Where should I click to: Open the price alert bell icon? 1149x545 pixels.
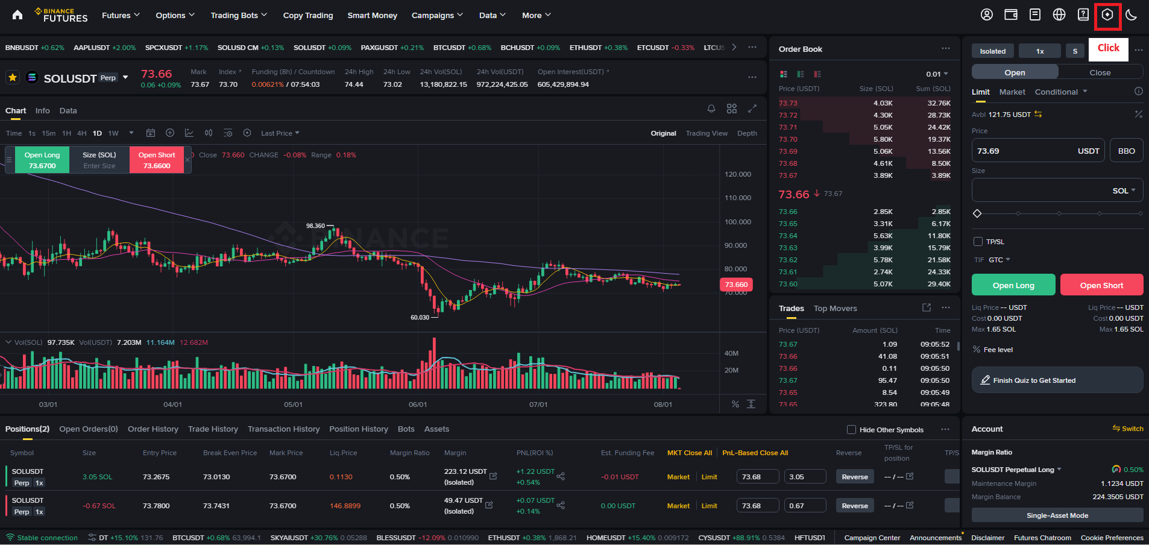(x=711, y=109)
